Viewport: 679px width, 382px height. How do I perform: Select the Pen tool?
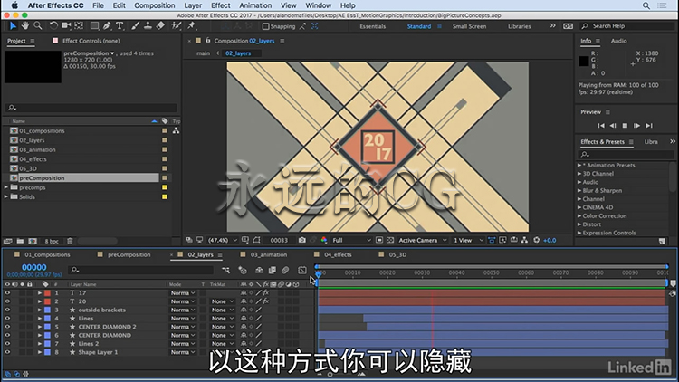pyautogui.click(x=107, y=26)
